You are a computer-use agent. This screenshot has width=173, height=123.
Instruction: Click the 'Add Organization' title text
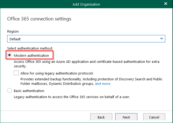point(86,5)
